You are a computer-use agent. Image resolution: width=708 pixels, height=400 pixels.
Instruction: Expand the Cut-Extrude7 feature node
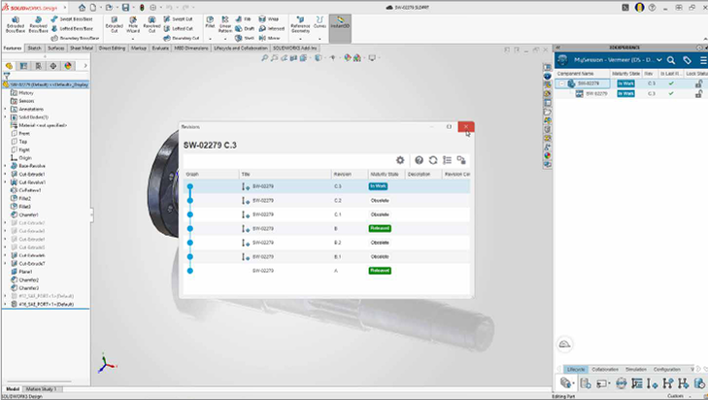(6, 264)
